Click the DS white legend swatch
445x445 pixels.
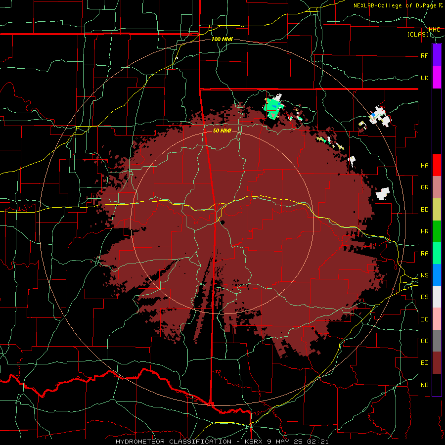pyautogui.click(x=437, y=297)
